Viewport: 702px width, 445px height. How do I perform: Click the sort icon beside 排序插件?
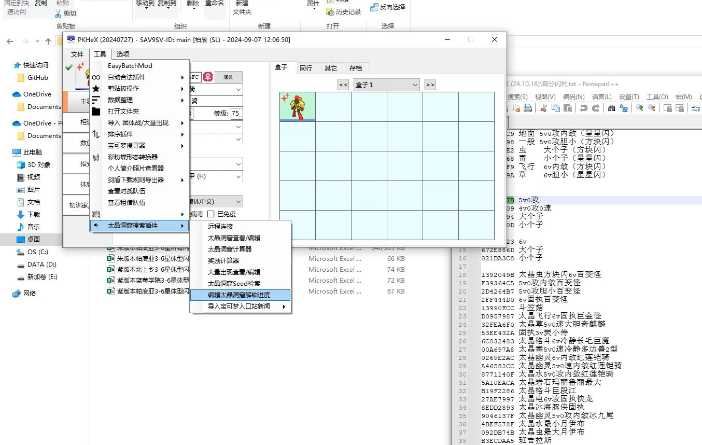(x=95, y=134)
